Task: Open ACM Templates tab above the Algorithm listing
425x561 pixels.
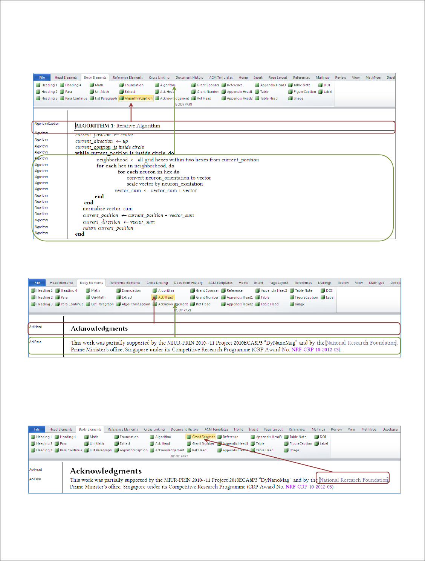Action: [221, 78]
